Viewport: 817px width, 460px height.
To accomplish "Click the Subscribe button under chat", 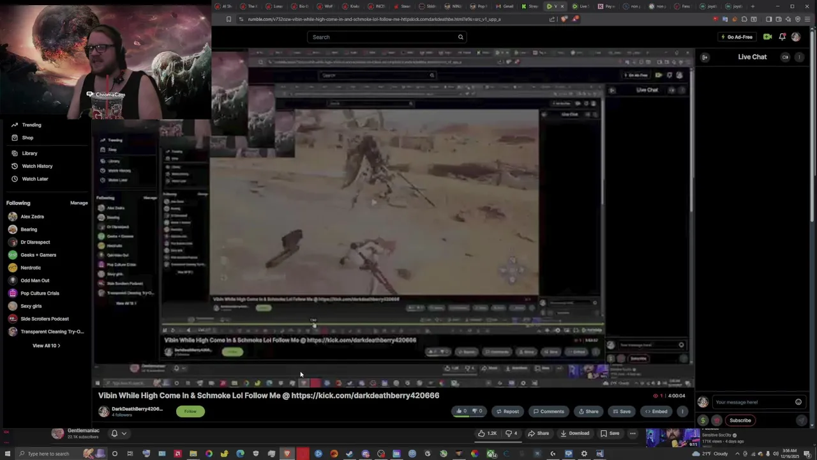I will 740,420.
